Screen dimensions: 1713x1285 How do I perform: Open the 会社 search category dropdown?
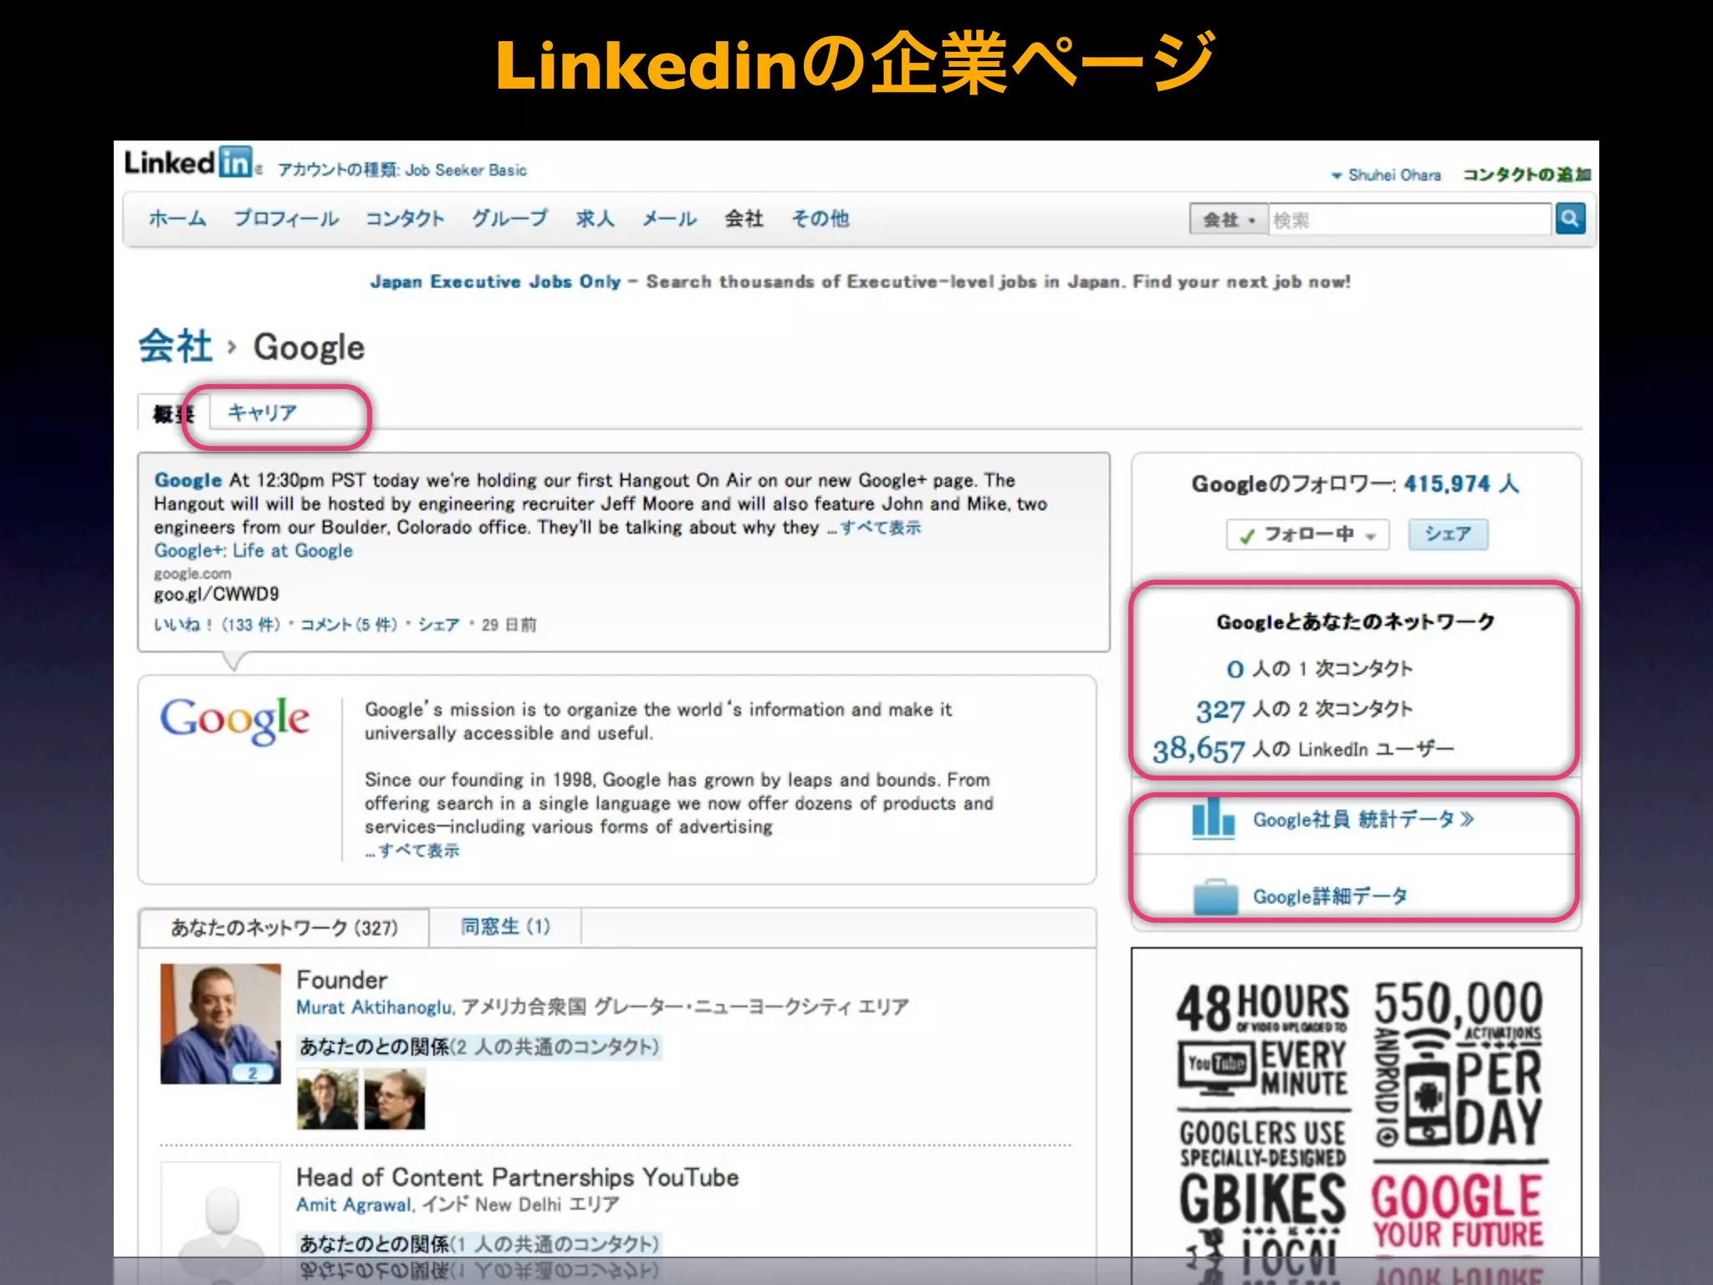(1229, 220)
